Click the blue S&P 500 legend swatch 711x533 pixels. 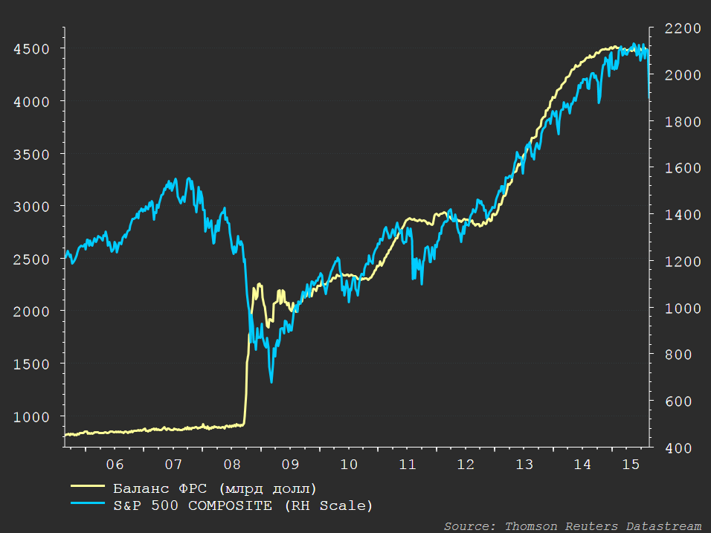(88, 505)
